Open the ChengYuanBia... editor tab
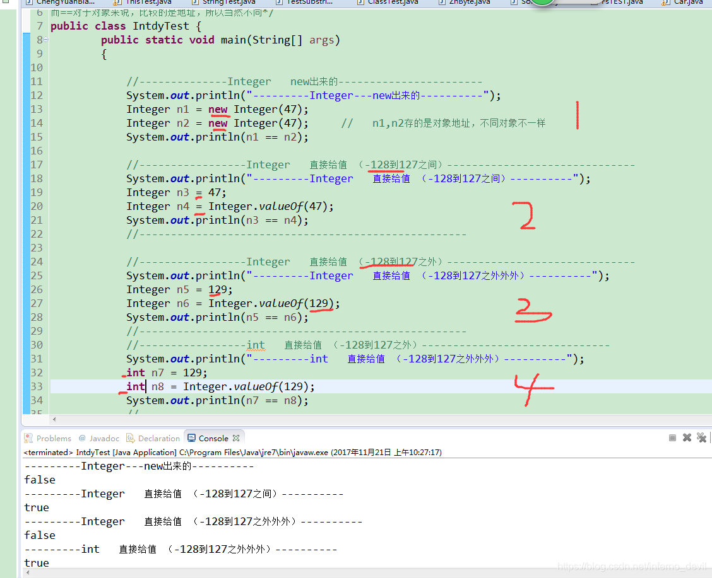Screen dimensions: 712x578 coord(61,3)
